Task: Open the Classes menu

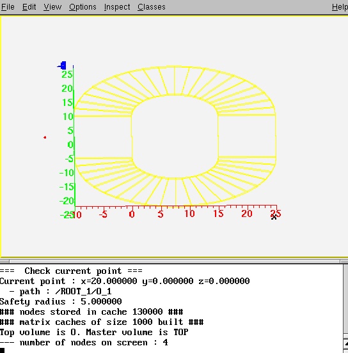Action: (152, 7)
